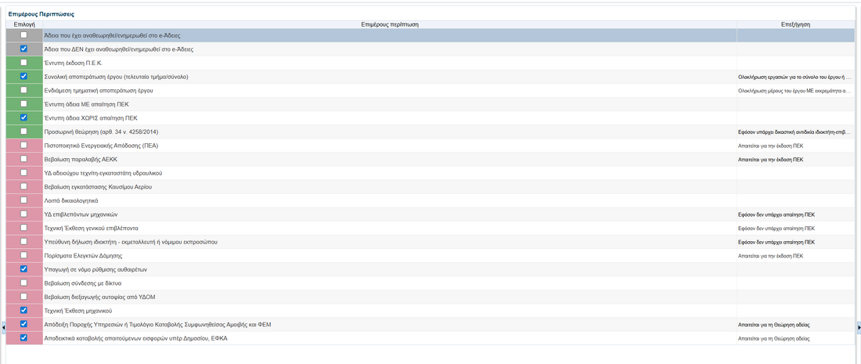861x364 pixels.
Task: Tick the 'Βεβαίωση παραλαβής ΑΕΚΚ' checkbox
Action: [23, 159]
